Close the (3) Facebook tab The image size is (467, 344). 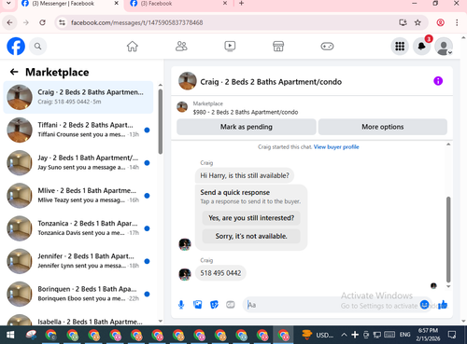(225, 4)
